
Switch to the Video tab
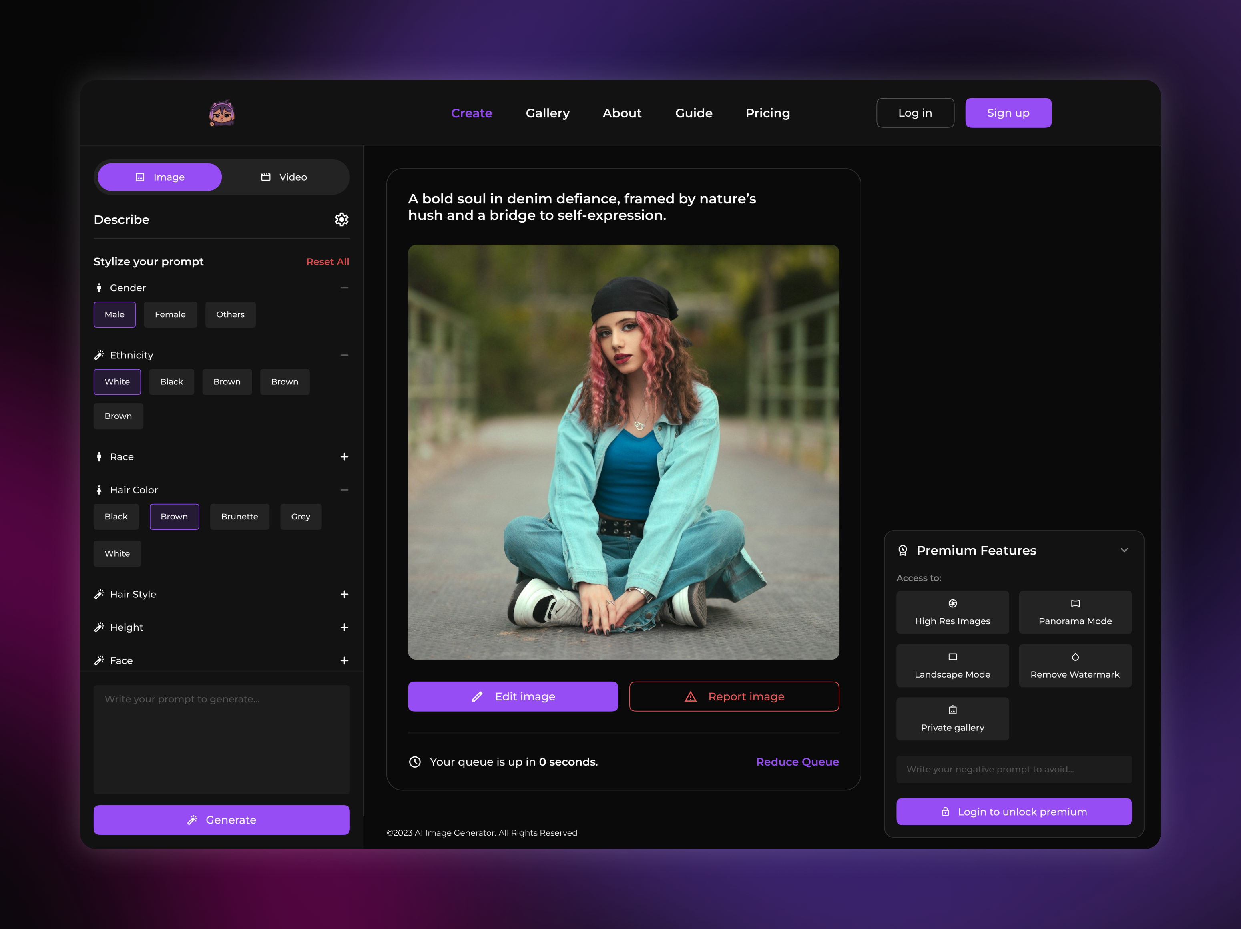pos(285,177)
